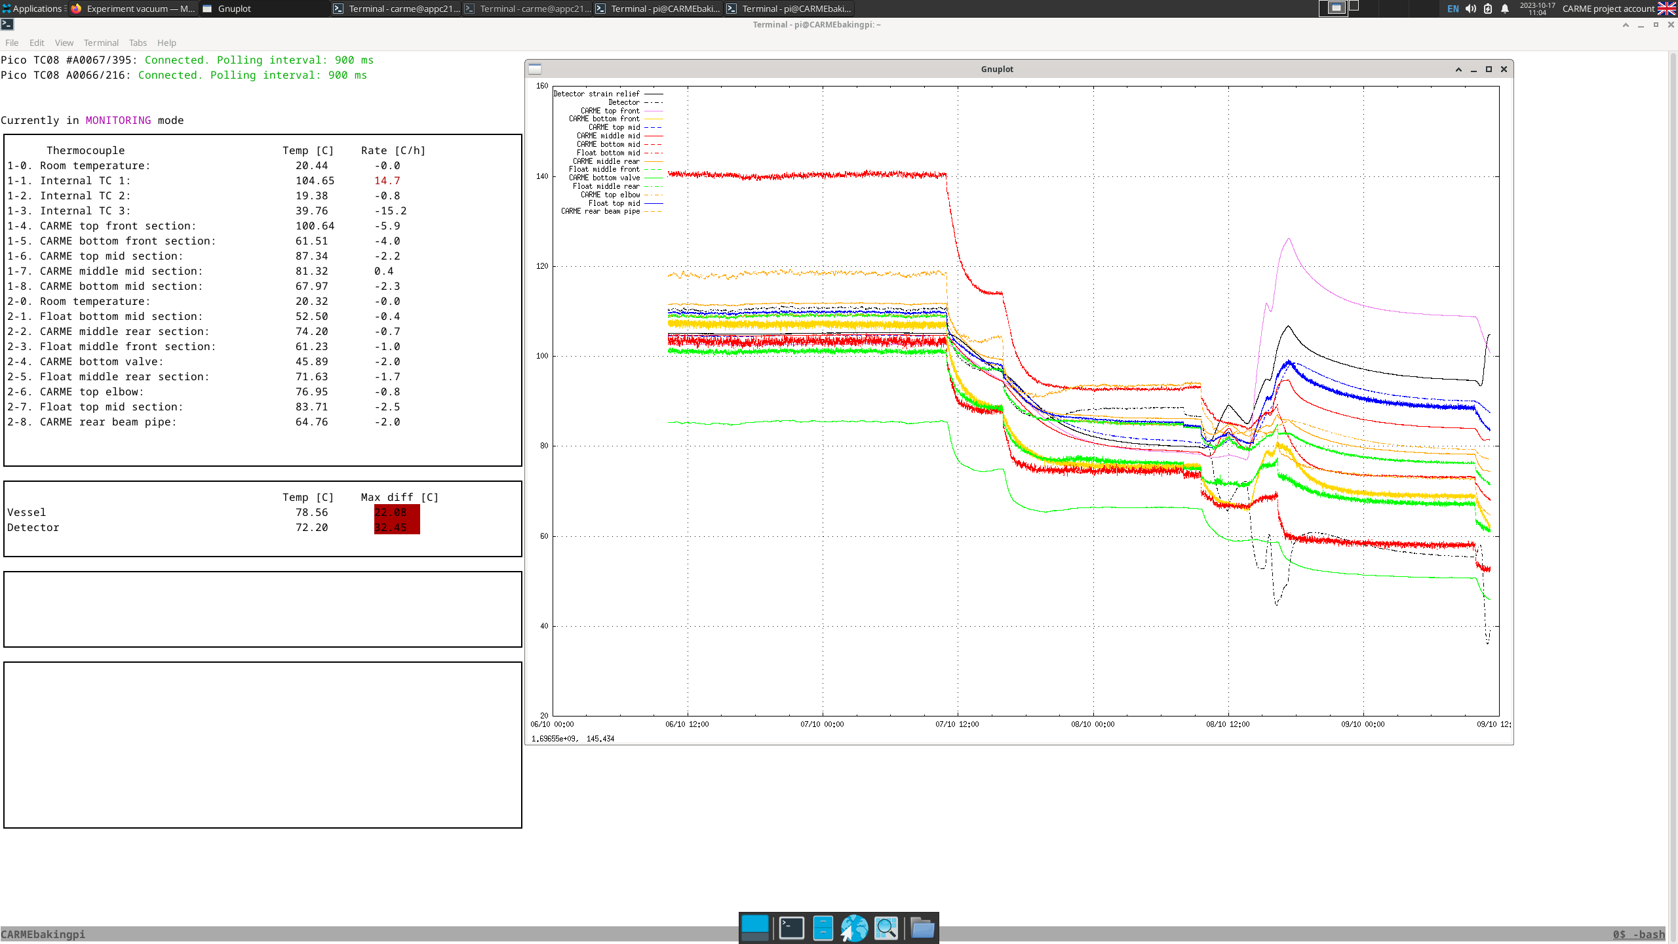Click the power manager battery icon
The image size is (1678, 944).
pos(1488,9)
